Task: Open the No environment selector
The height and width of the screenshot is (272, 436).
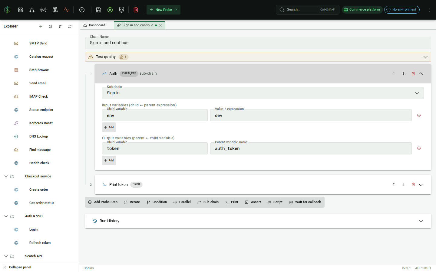Action: tap(402, 10)
